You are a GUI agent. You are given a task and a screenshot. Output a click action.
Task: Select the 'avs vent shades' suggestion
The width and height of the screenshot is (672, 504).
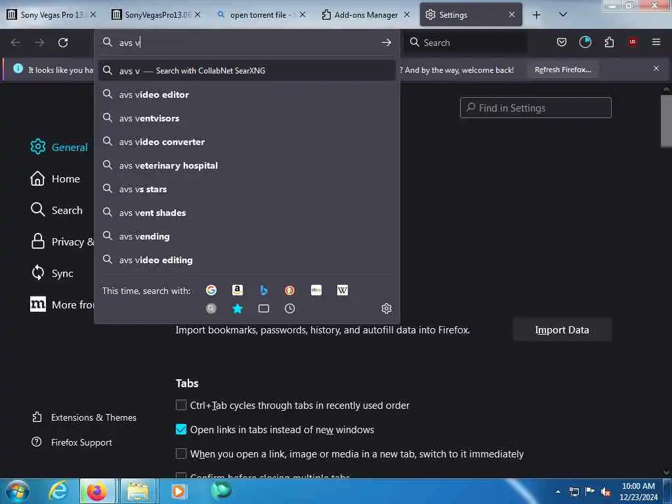pyautogui.click(x=247, y=213)
